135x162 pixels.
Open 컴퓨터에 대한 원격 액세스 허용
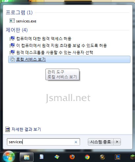coord(44,39)
